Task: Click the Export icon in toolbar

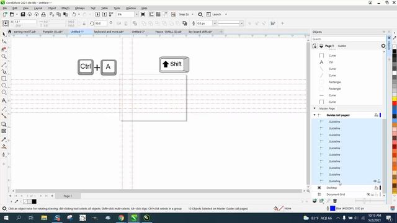Action: 104,14
